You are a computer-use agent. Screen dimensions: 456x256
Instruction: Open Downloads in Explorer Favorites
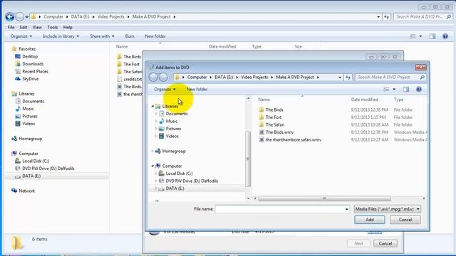pyautogui.click(x=33, y=64)
